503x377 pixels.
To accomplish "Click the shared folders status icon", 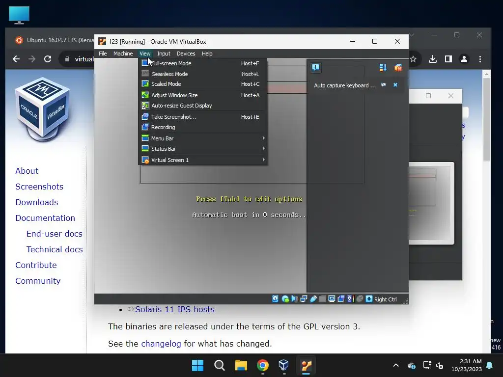I will 322,299.
